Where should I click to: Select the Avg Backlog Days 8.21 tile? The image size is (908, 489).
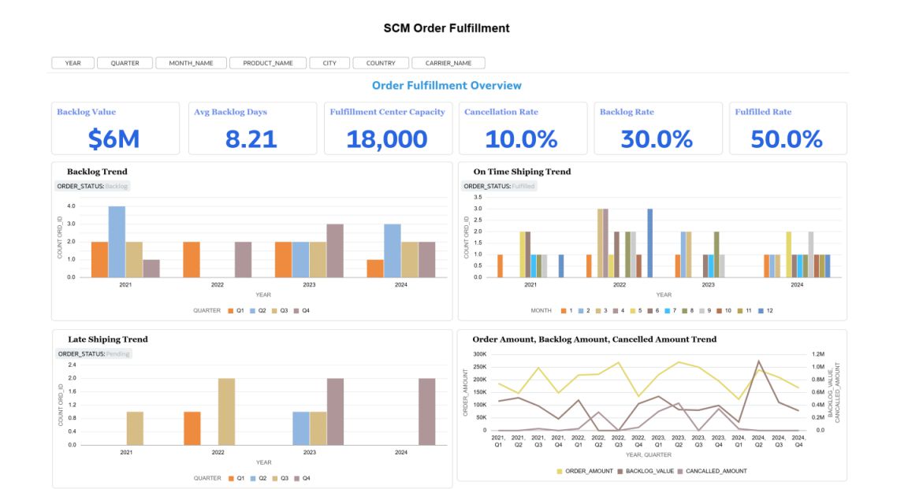pyautogui.click(x=251, y=128)
